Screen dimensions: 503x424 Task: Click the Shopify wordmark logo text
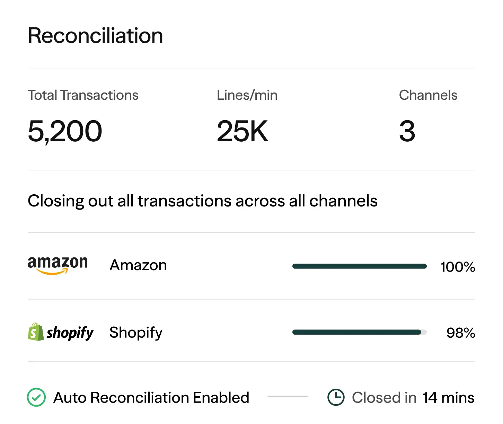pos(70,333)
